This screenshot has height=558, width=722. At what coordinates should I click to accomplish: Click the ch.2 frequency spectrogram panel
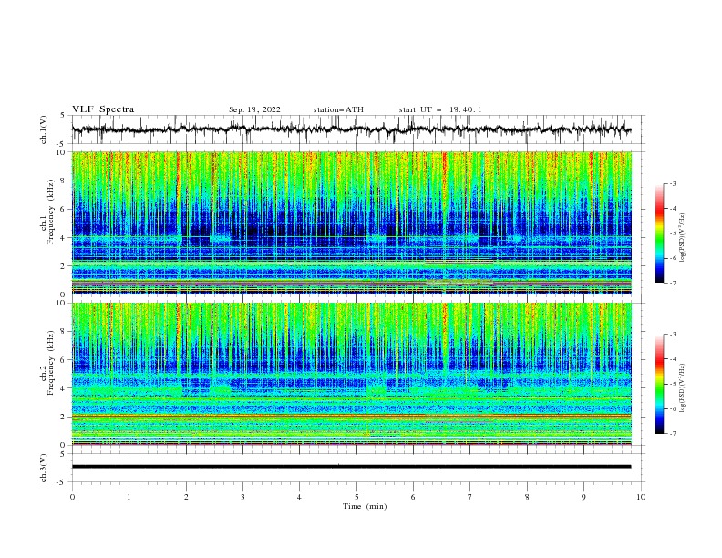coord(351,374)
